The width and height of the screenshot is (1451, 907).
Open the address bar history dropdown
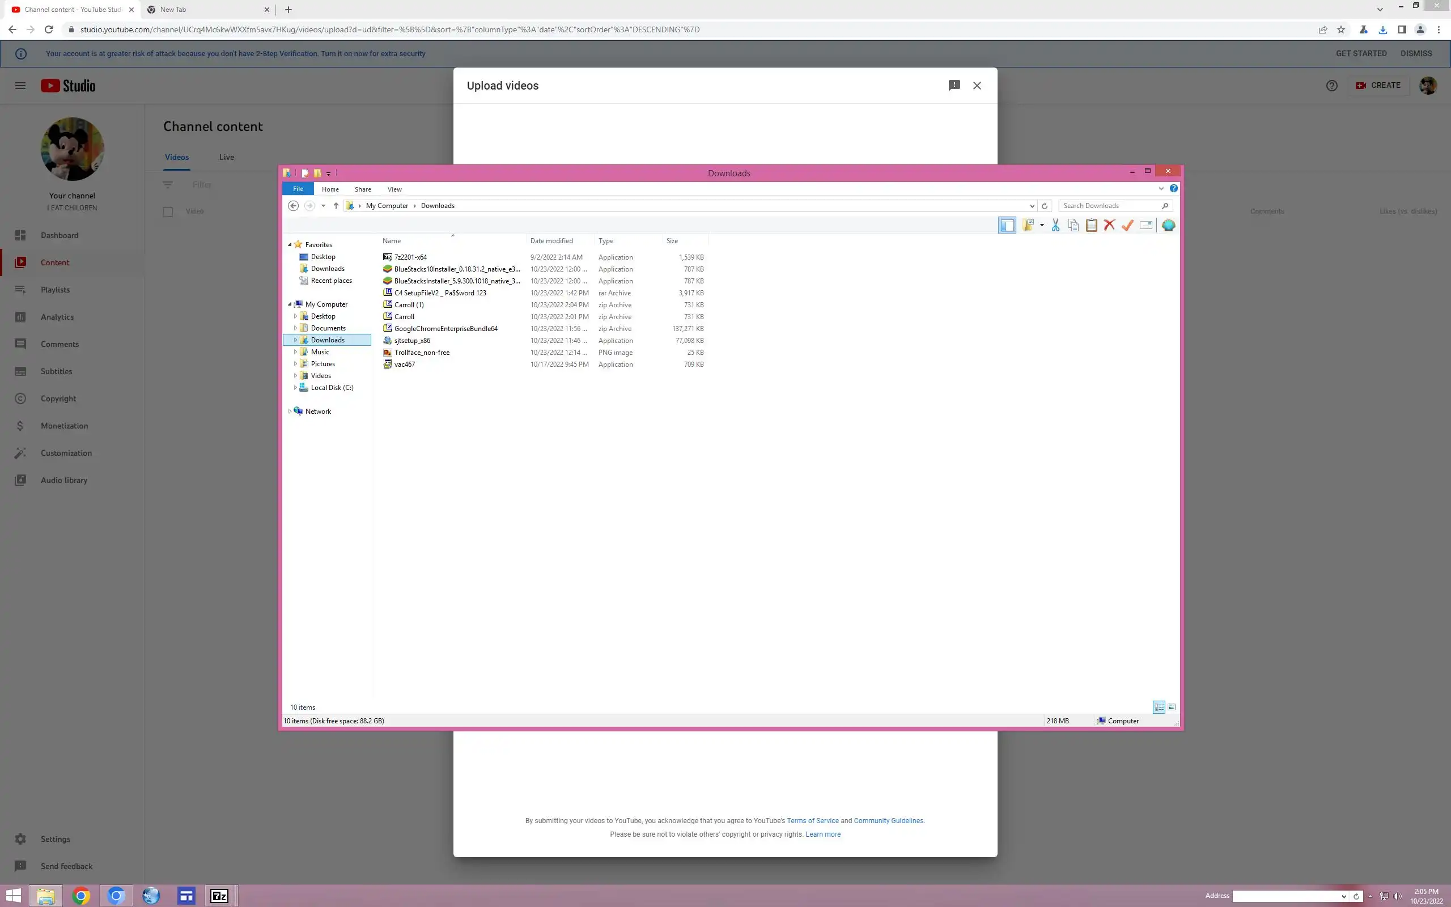point(1032,206)
